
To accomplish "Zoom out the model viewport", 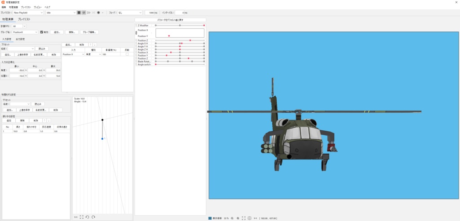I will 232,218.
